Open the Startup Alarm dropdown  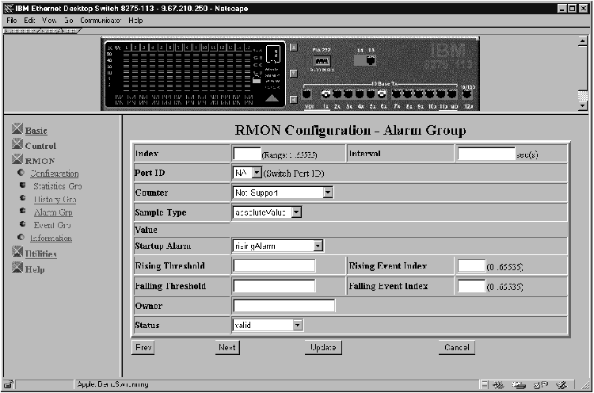tap(318, 246)
